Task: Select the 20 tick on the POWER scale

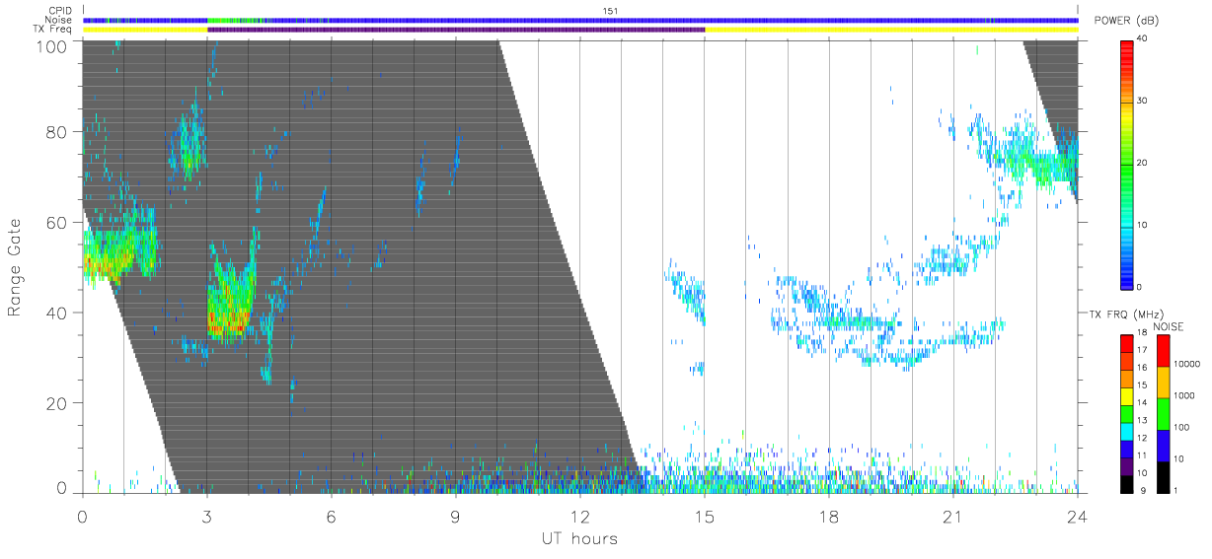Action: (1140, 163)
